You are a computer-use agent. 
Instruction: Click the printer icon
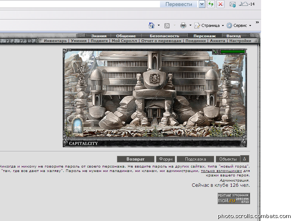pyautogui.click(x=183, y=26)
